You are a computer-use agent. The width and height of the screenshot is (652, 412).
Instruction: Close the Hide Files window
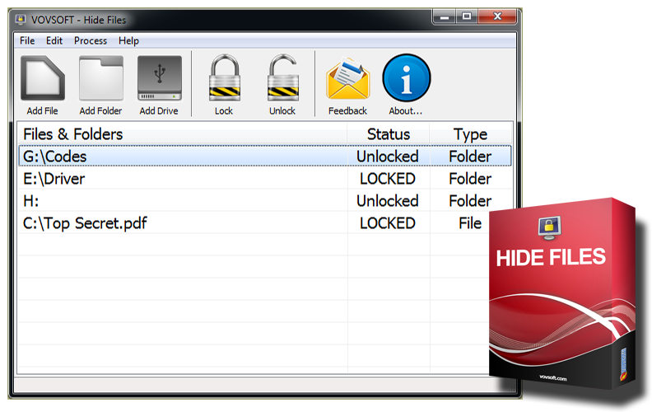point(497,16)
